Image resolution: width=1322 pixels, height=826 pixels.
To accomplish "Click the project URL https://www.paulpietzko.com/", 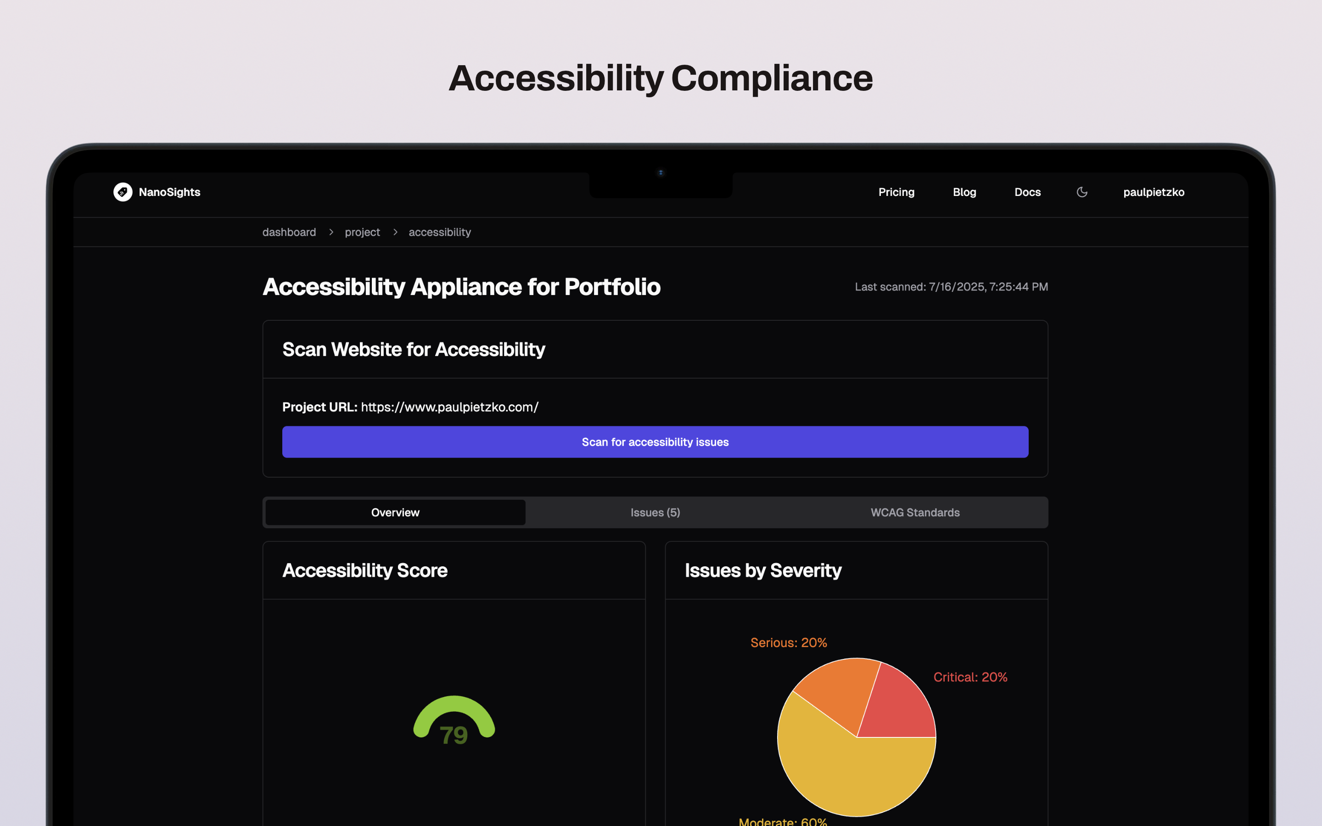I will 449,407.
